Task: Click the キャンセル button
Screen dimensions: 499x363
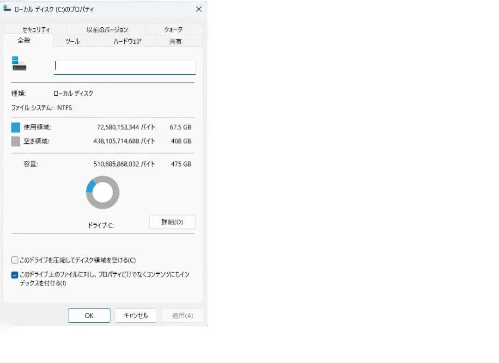Action: pyautogui.click(x=136, y=315)
